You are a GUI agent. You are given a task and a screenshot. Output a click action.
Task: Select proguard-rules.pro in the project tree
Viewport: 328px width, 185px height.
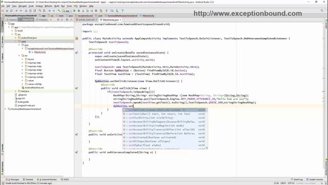click(26, 105)
